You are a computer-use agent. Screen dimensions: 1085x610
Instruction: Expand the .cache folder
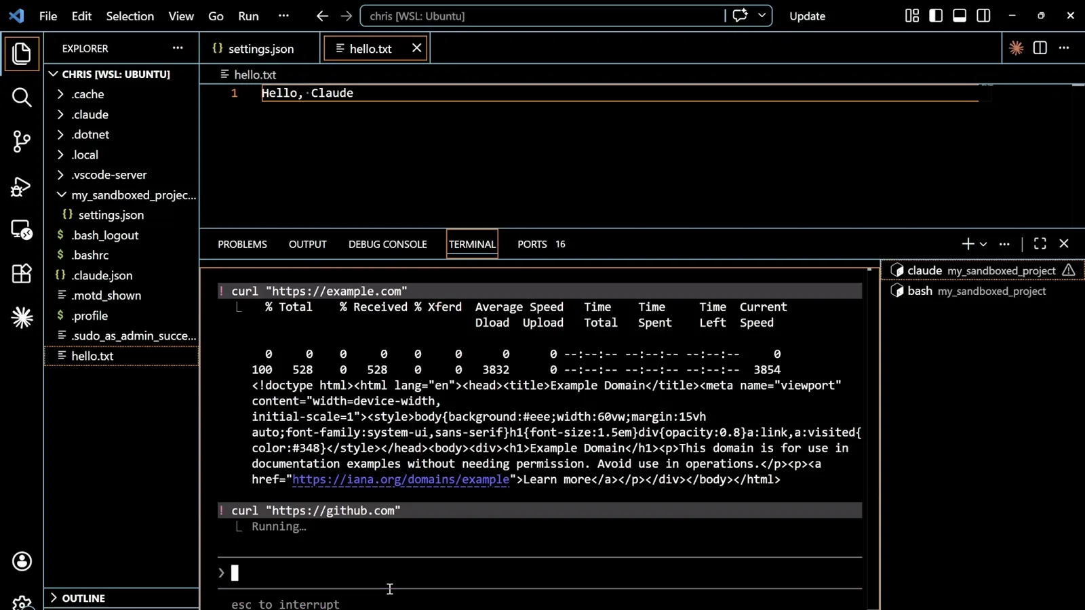122,94
